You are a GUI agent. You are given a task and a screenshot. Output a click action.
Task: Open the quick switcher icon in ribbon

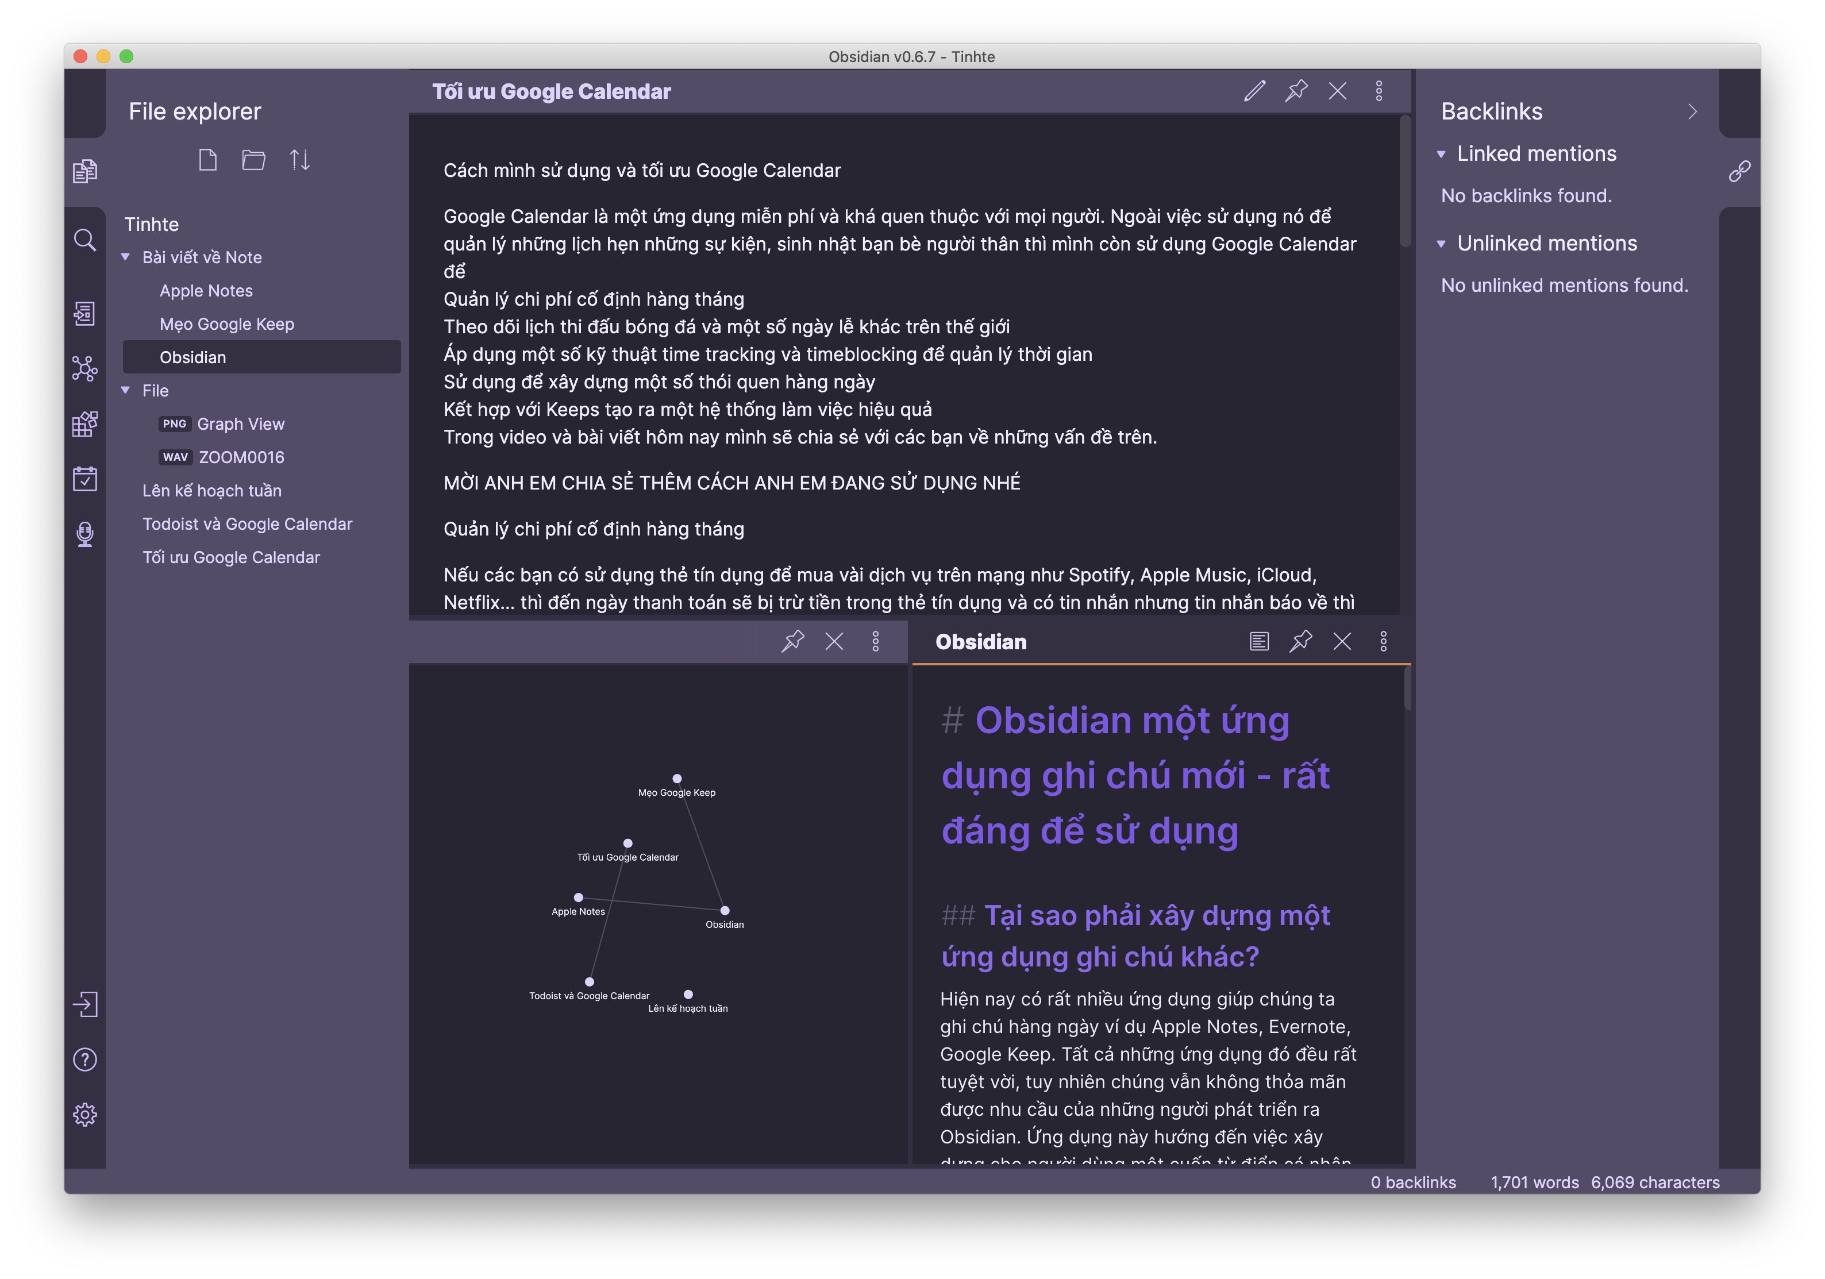click(84, 313)
